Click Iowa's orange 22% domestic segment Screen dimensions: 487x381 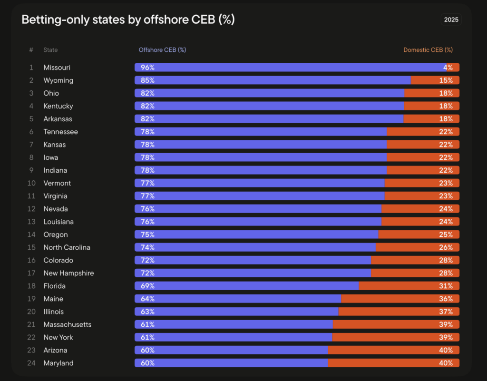click(423, 157)
